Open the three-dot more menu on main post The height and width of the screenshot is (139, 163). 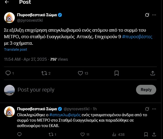pos(154,15)
